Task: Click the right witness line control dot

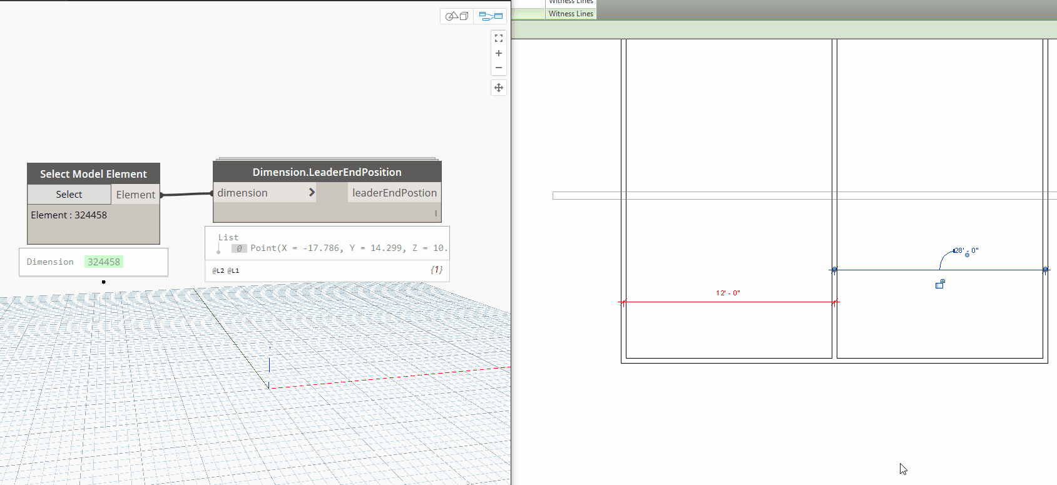Action: click(1044, 270)
